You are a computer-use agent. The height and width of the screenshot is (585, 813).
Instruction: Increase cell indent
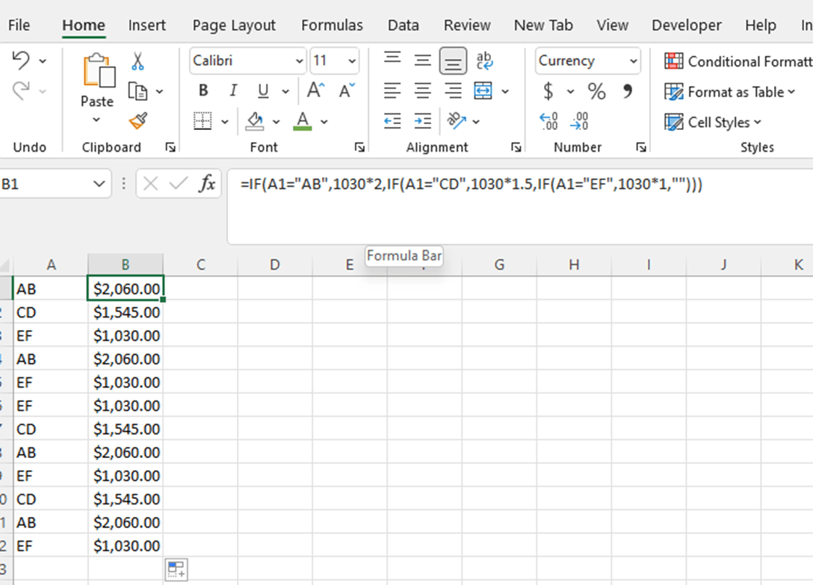423,121
